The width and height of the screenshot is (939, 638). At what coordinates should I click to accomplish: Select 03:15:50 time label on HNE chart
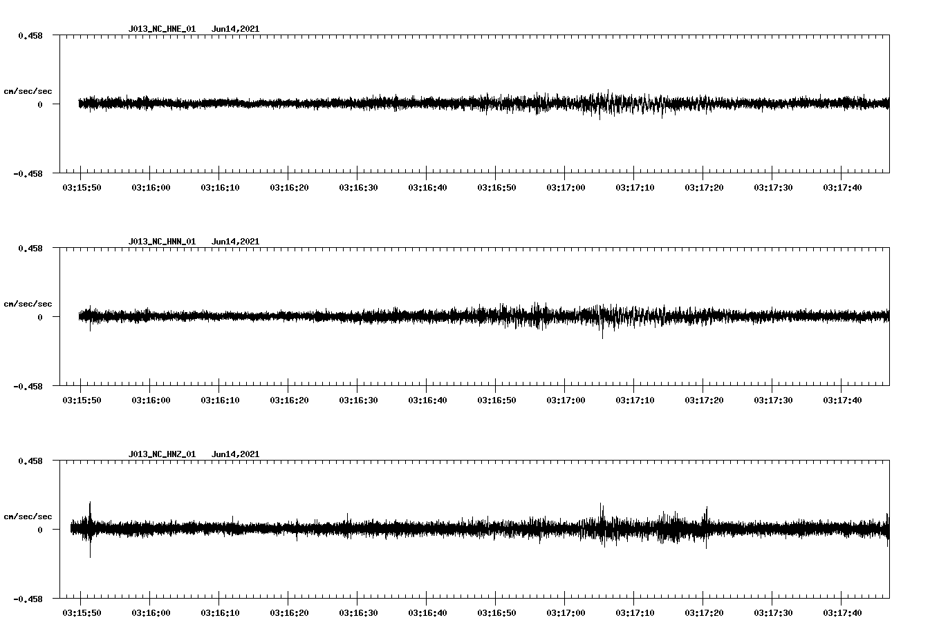[x=82, y=188]
